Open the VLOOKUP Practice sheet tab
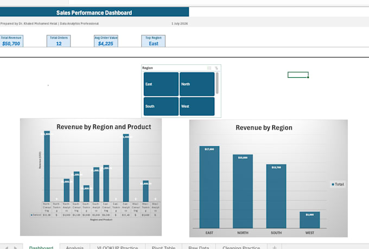The width and height of the screenshot is (369, 249). pos(117,247)
